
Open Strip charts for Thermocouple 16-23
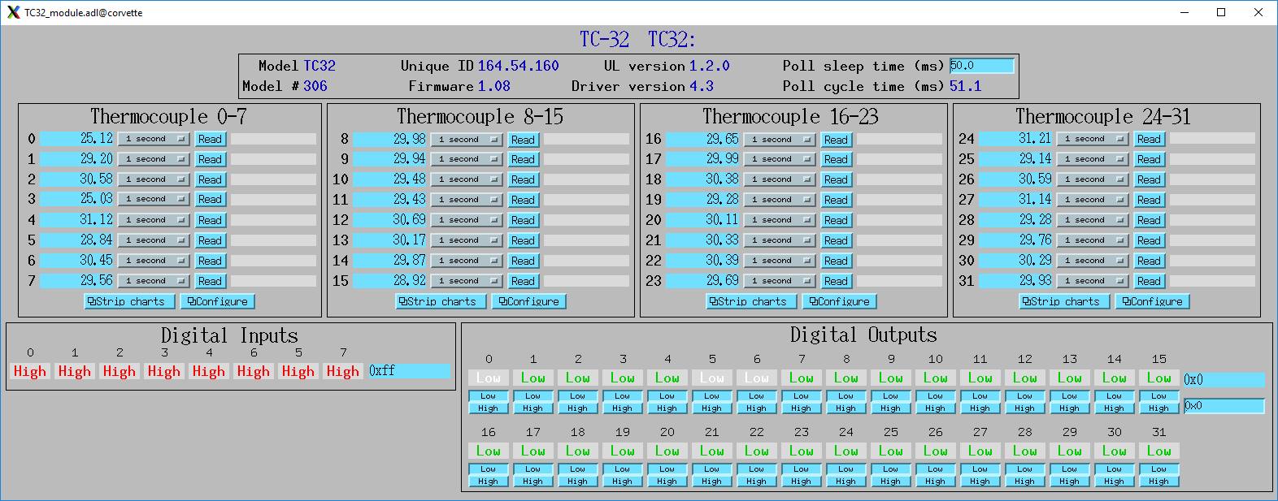[752, 301]
